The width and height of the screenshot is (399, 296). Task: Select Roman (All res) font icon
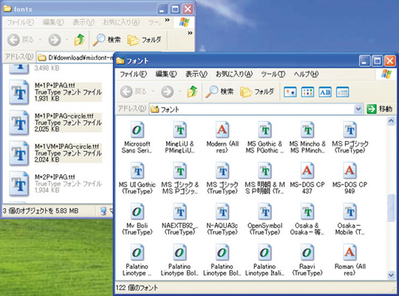(350, 252)
